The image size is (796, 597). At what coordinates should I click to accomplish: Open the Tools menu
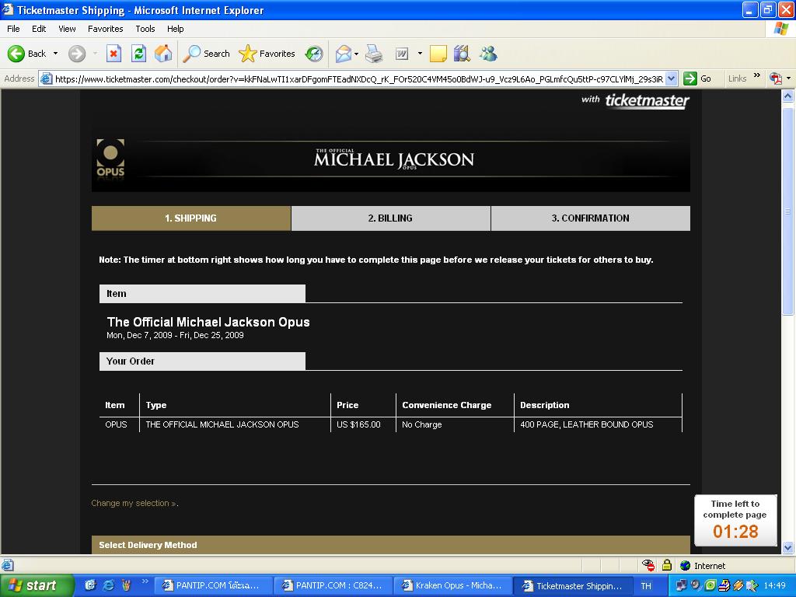coord(145,29)
